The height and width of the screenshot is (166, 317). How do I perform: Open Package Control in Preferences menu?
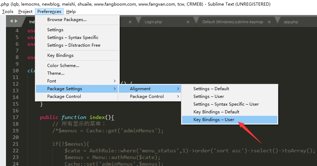(77, 97)
